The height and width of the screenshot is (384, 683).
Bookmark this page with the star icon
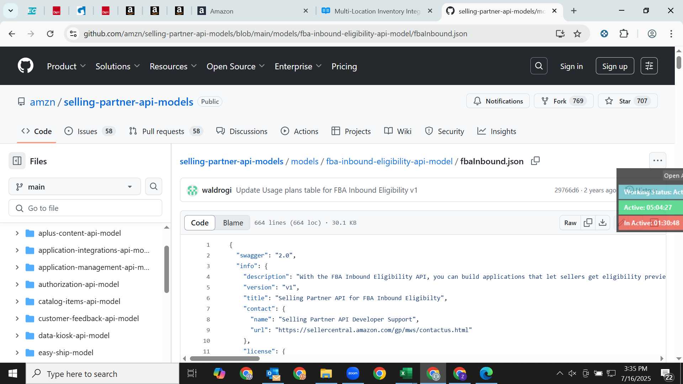pos(577,34)
